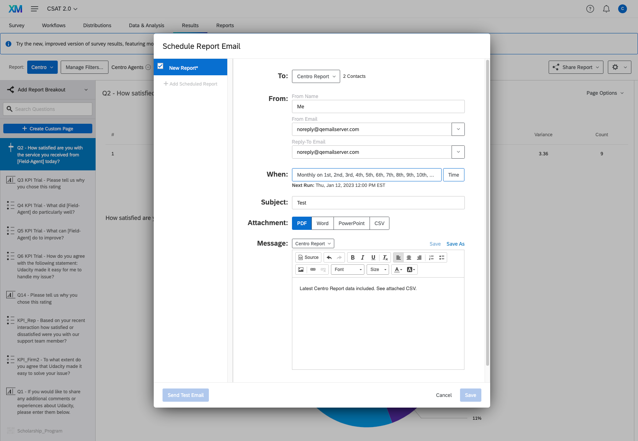Screen dimensions: 638x441
Task: Insert a link into message
Action: [x=313, y=270]
